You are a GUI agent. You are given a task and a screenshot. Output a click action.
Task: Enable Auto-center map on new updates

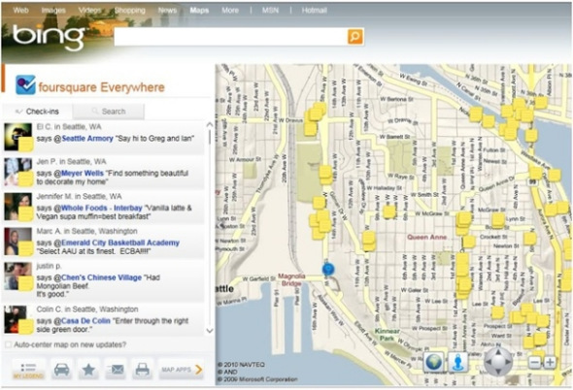[x=8, y=344]
